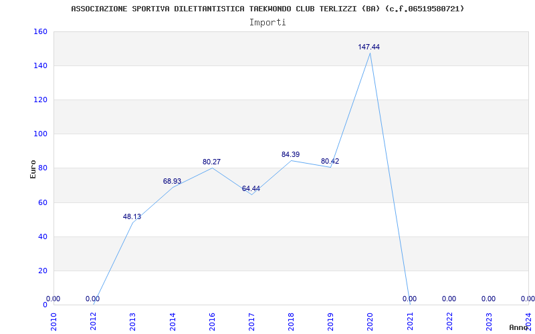The height and width of the screenshot is (334, 535).
Task: Click the y-axis tick label 160
Action: tap(40, 31)
